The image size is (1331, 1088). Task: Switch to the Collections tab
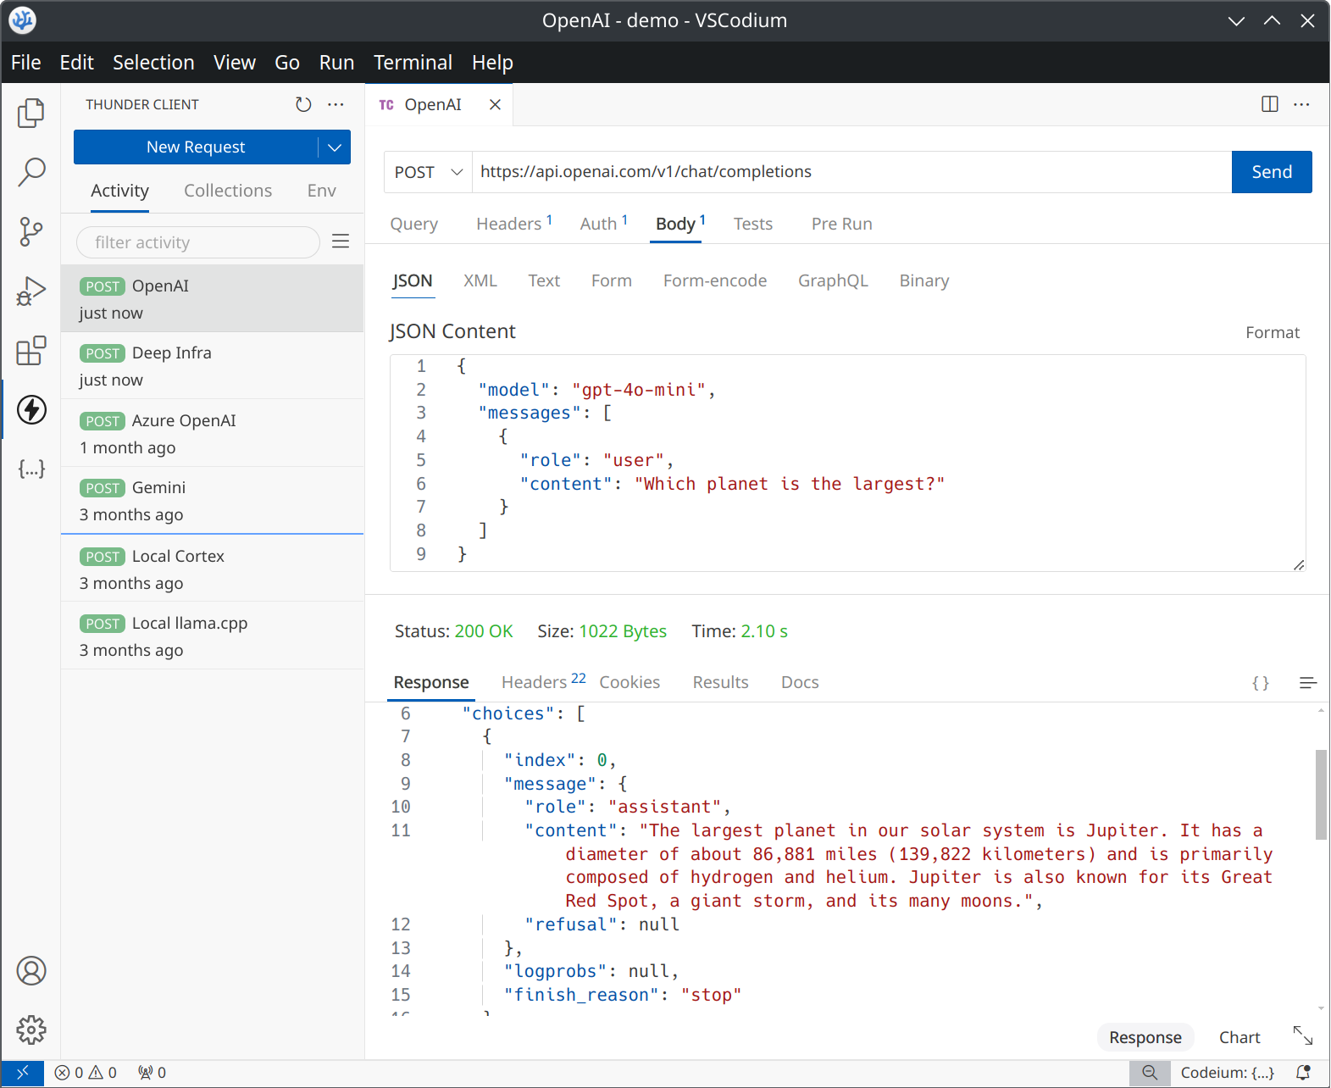(x=228, y=191)
